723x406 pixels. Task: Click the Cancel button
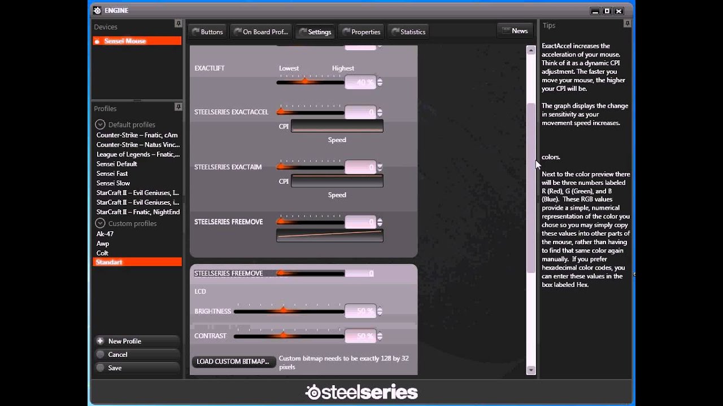coord(137,355)
